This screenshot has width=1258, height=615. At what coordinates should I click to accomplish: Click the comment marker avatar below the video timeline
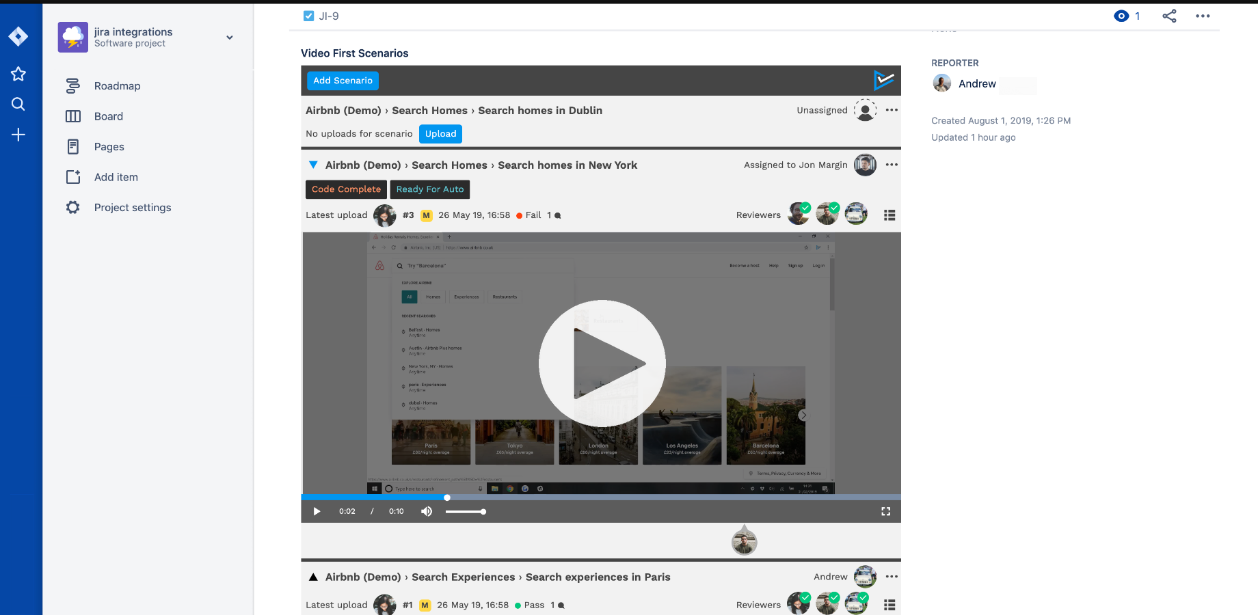point(745,541)
